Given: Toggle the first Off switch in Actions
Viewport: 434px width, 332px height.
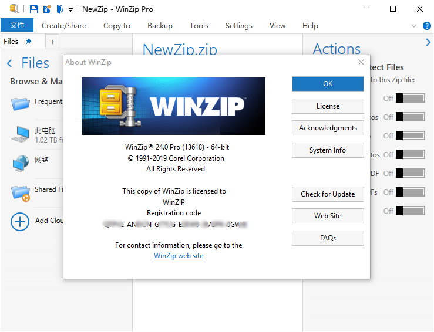Looking at the screenshot, I should 411,98.
